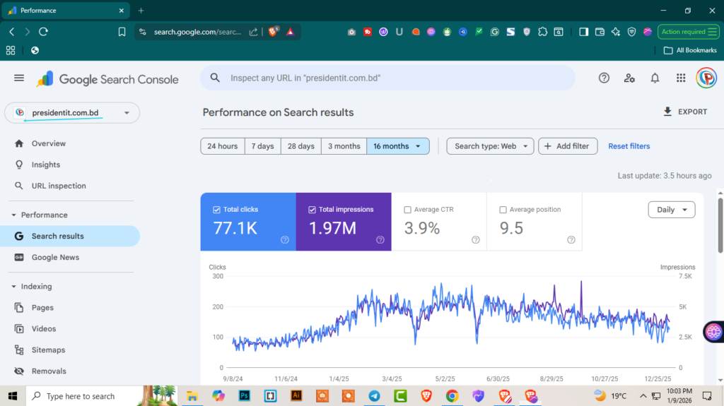Screen dimensions: 724x406
Task: Show help tooltip for Total clicks
Action: (x=285, y=240)
